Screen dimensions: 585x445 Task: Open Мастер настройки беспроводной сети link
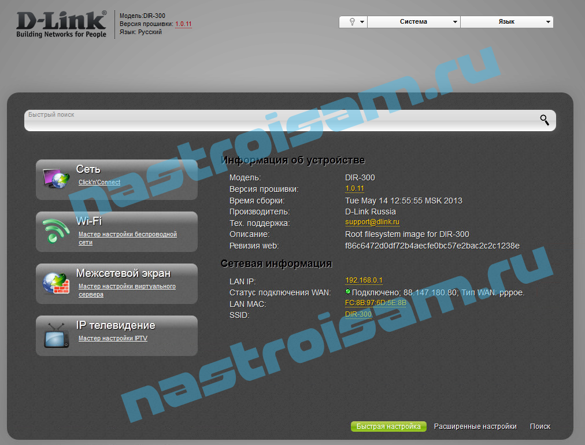tap(127, 235)
